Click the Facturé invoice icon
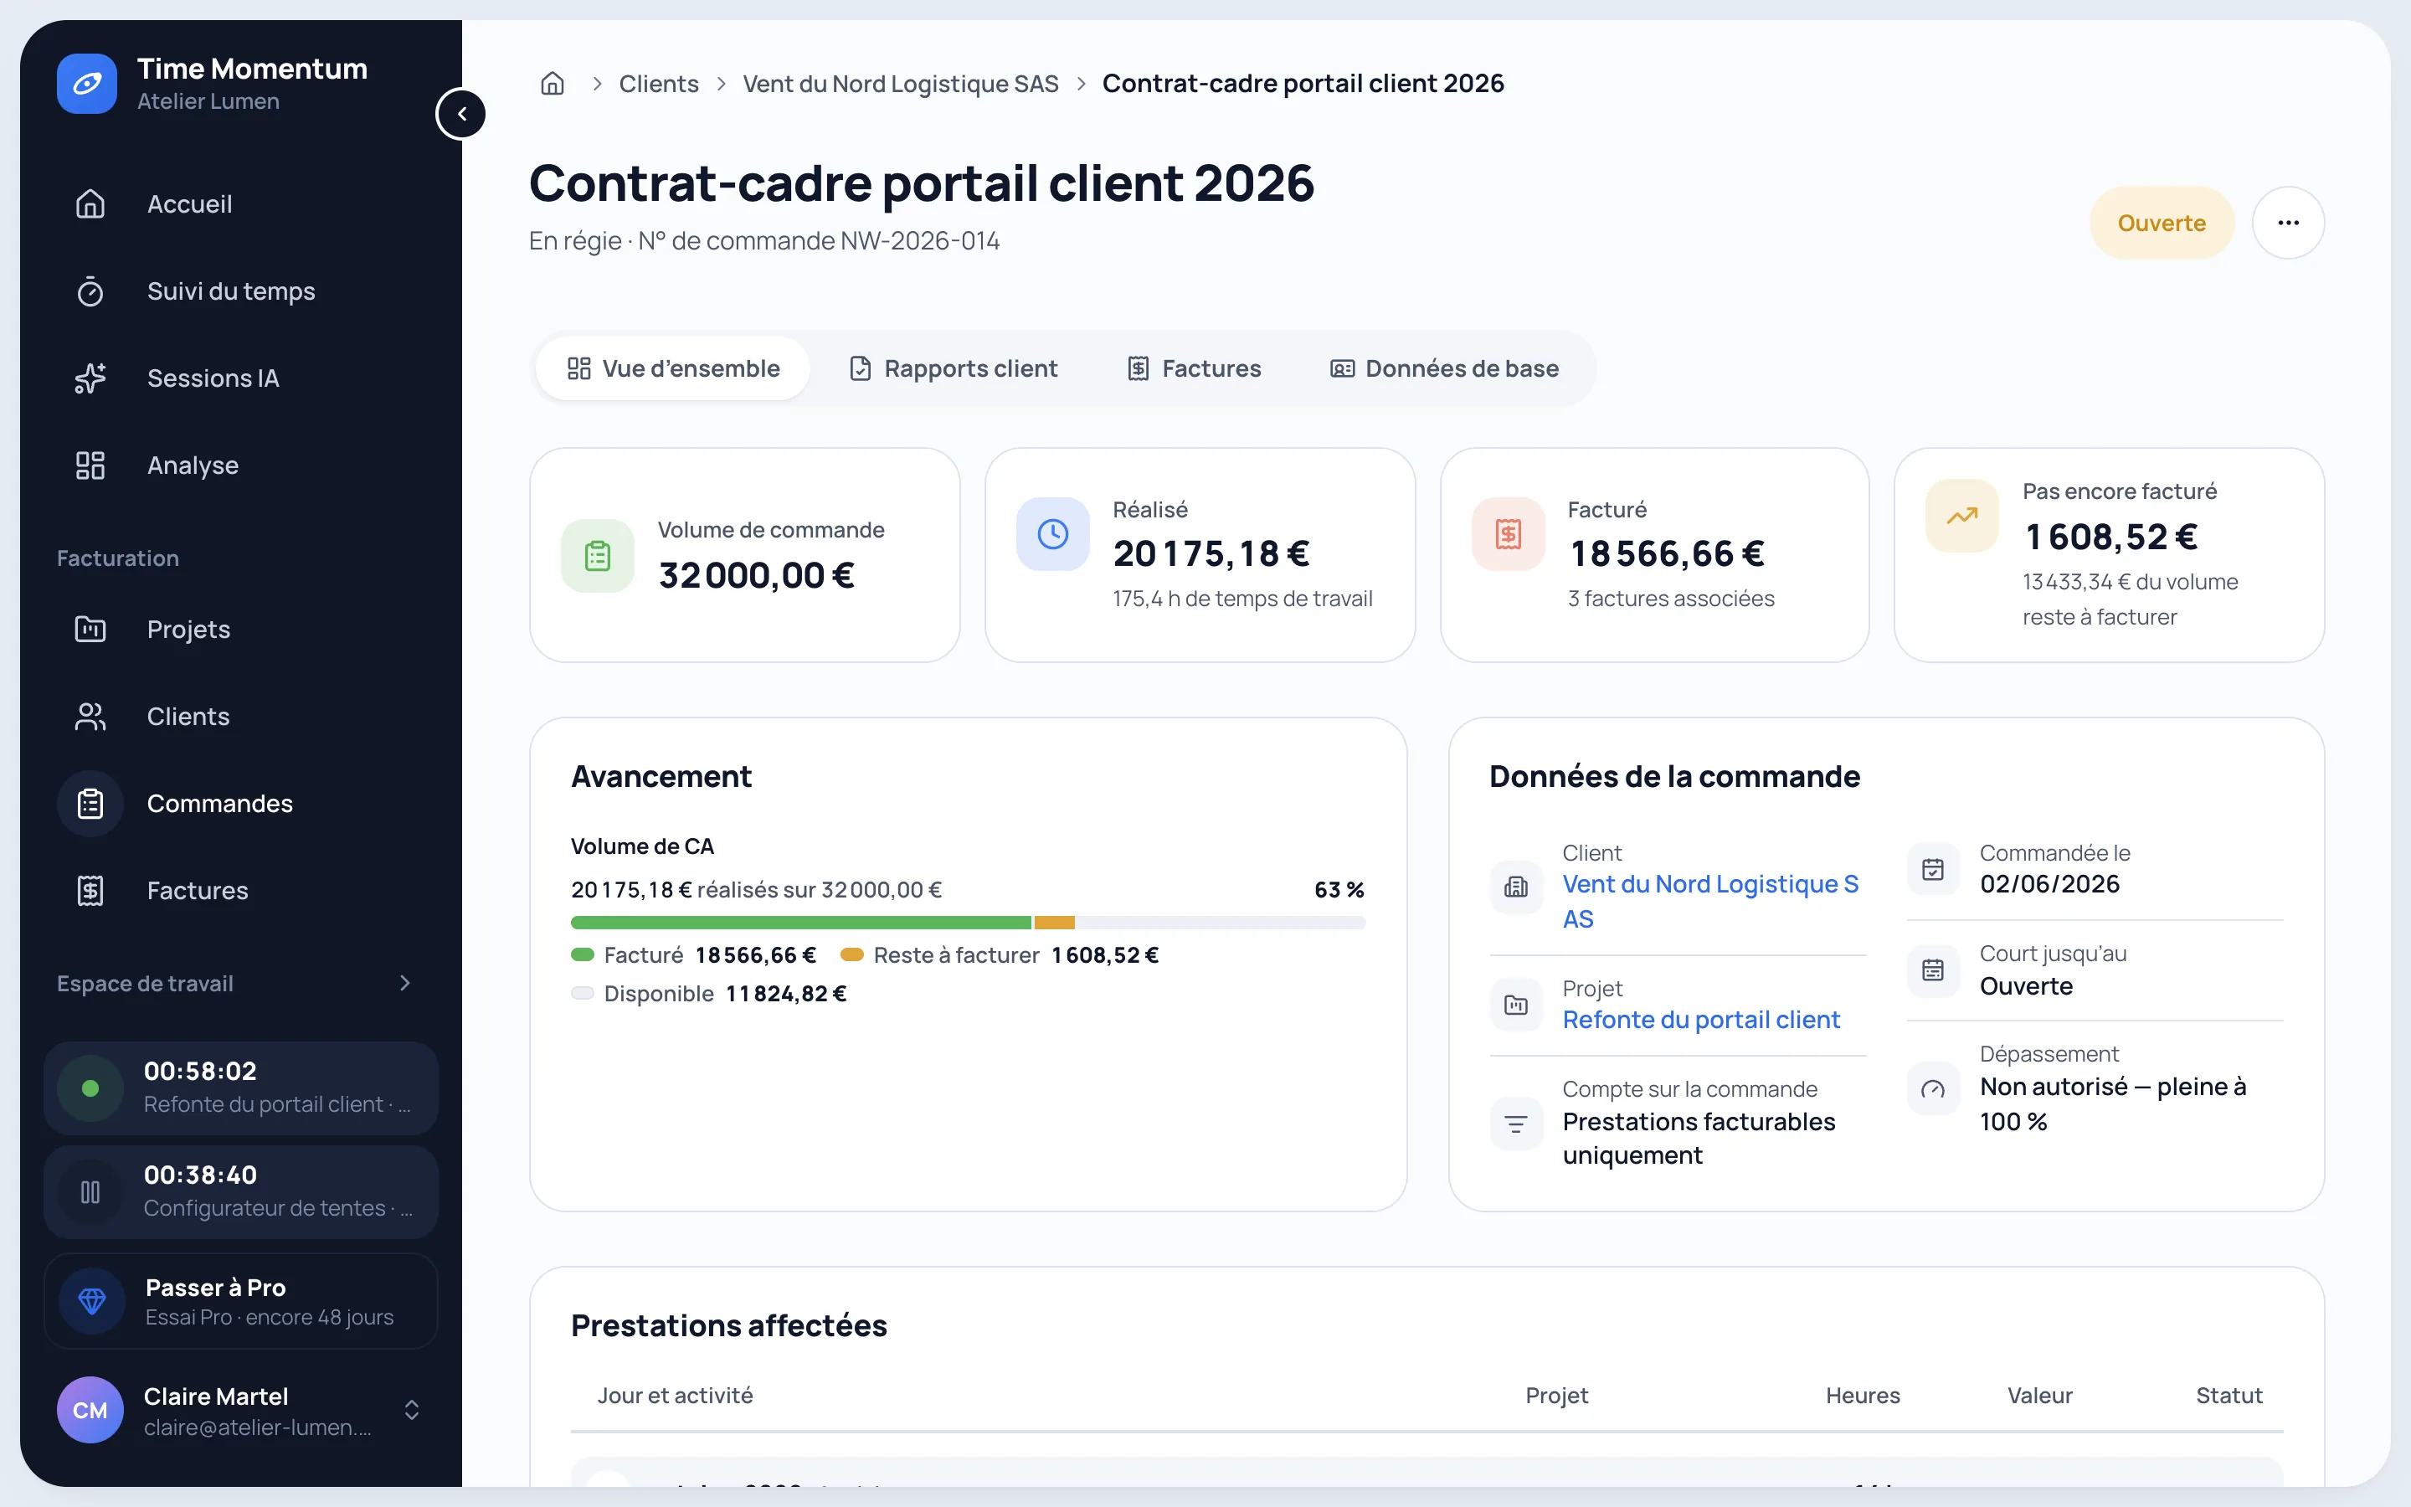 1509,534
